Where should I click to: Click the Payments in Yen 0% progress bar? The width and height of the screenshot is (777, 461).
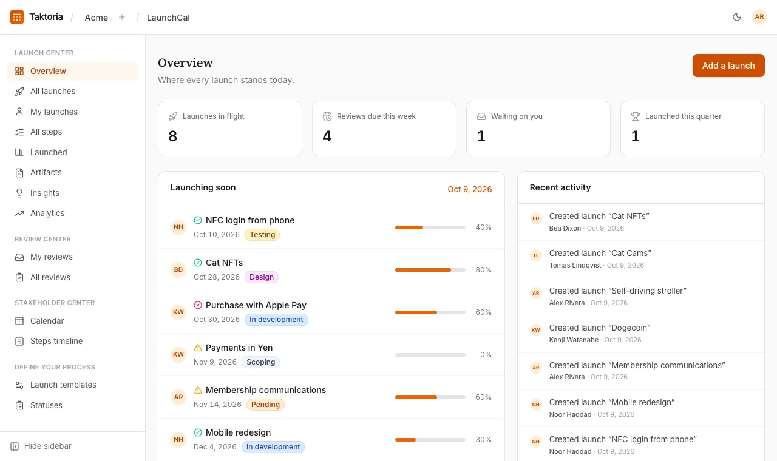[430, 355]
